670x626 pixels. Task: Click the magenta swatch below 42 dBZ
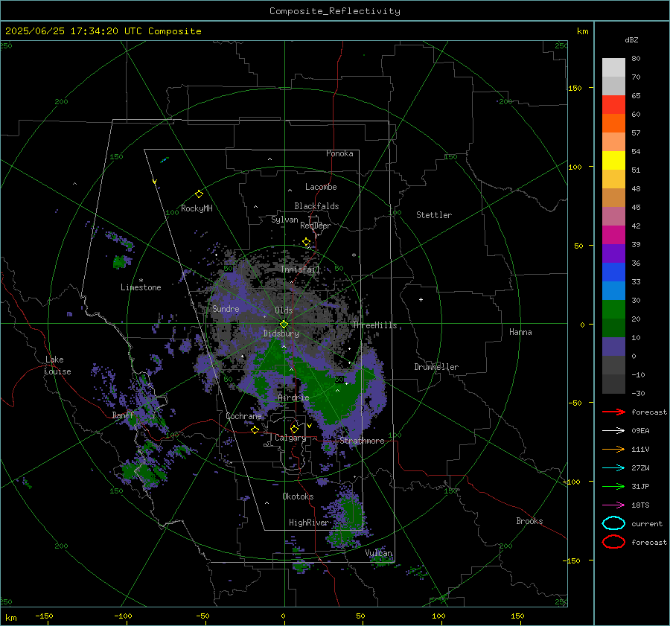click(x=613, y=234)
